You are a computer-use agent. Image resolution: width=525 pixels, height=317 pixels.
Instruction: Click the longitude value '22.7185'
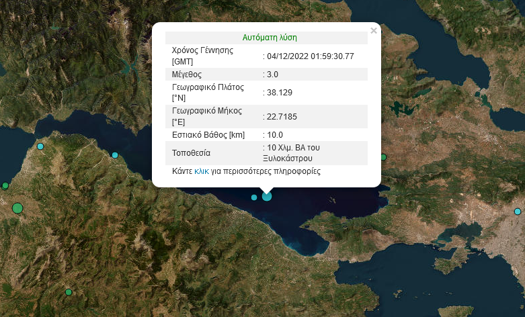tap(282, 117)
